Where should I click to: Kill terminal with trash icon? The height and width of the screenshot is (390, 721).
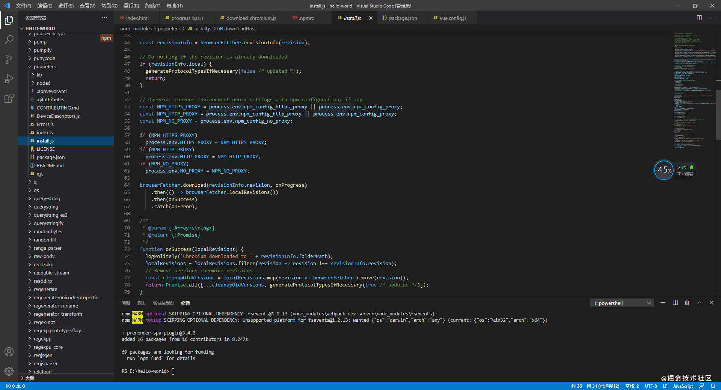(687, 303)
